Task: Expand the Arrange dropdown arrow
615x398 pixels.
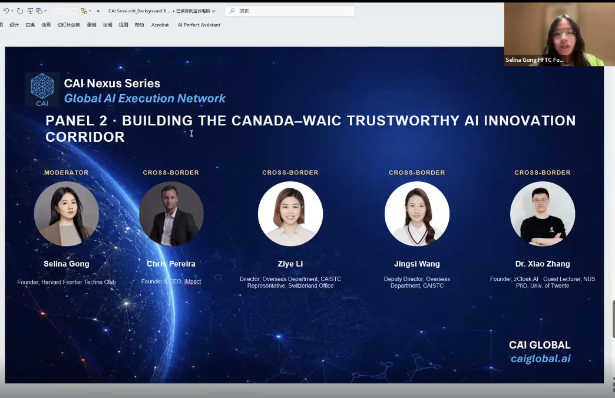Action: (x=90, y=11)
